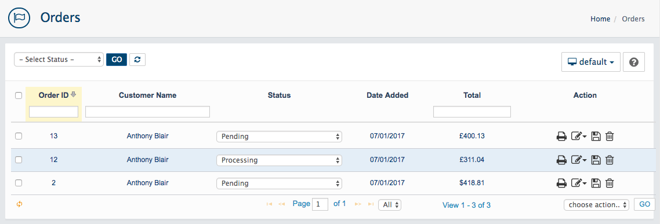Focus the Order ID filter field
Viewport: 660px width, 224px height.
pyautogui.click(x=53, y=112)
